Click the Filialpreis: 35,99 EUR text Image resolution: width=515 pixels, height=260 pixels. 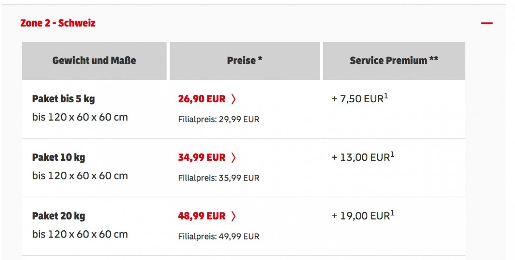click(x=219, y=178)
